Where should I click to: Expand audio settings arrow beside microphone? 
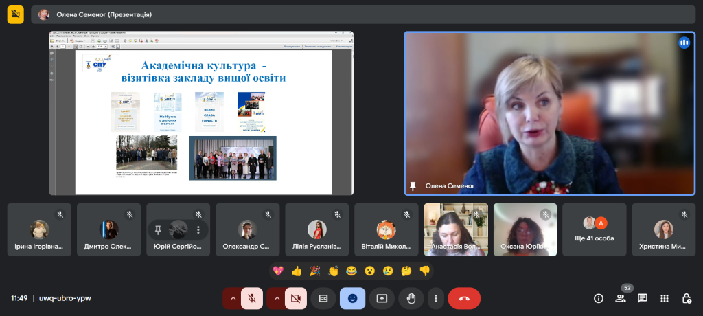[233, 298]
